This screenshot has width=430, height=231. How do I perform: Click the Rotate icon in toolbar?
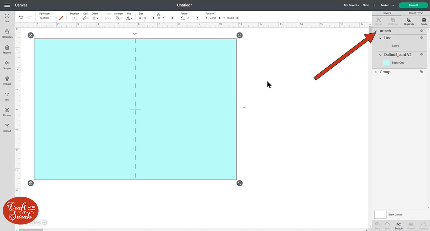click(183, 18)
